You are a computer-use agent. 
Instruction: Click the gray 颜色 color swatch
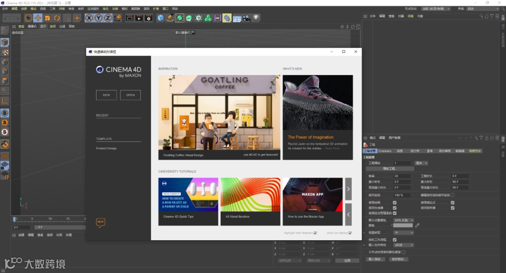tap(403, 225)
